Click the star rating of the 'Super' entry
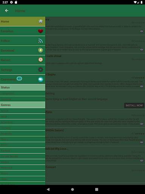Screen dimensions: 145x194 tap(138, 78)
